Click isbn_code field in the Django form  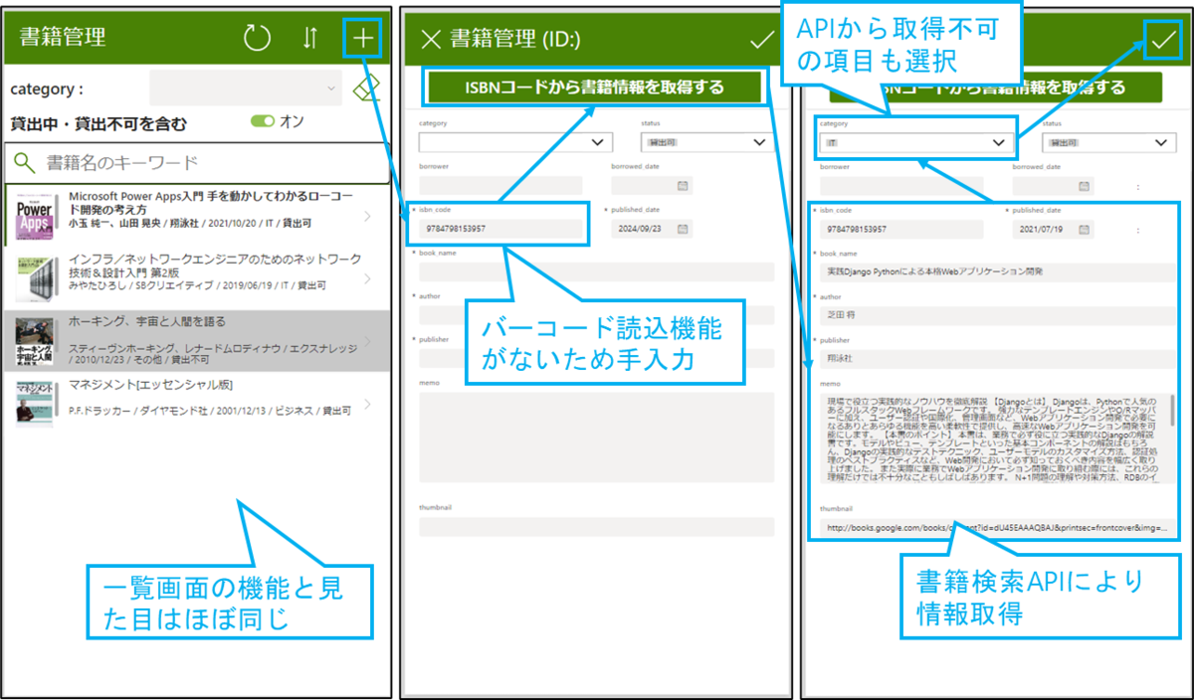coord(902,229)
